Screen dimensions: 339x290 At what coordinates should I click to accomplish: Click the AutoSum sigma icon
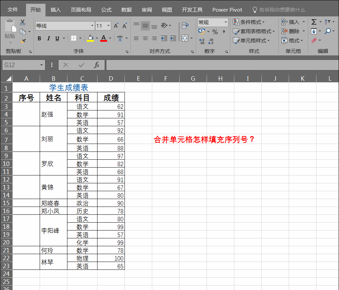(x=314, y=22)
